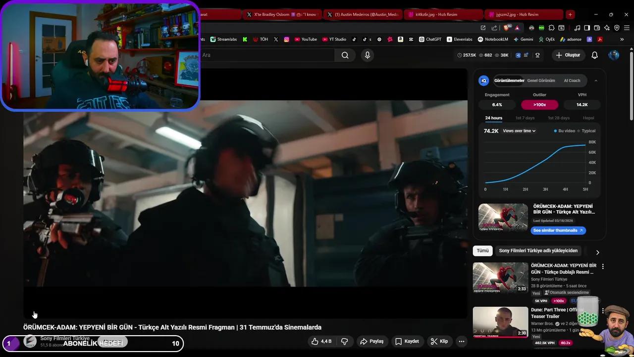Select the 1st 7 days tab
Viewport: 634px width, 357px height.
(525, 118)
